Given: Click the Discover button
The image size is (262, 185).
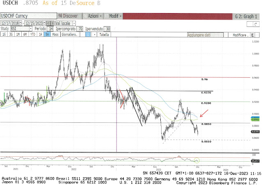Looking at the screenshot, I should point(69,16).
